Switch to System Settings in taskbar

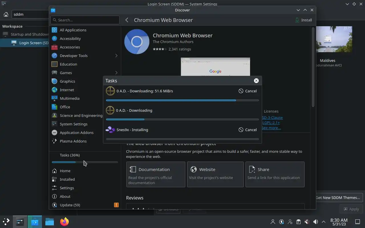tap(20, 221)
